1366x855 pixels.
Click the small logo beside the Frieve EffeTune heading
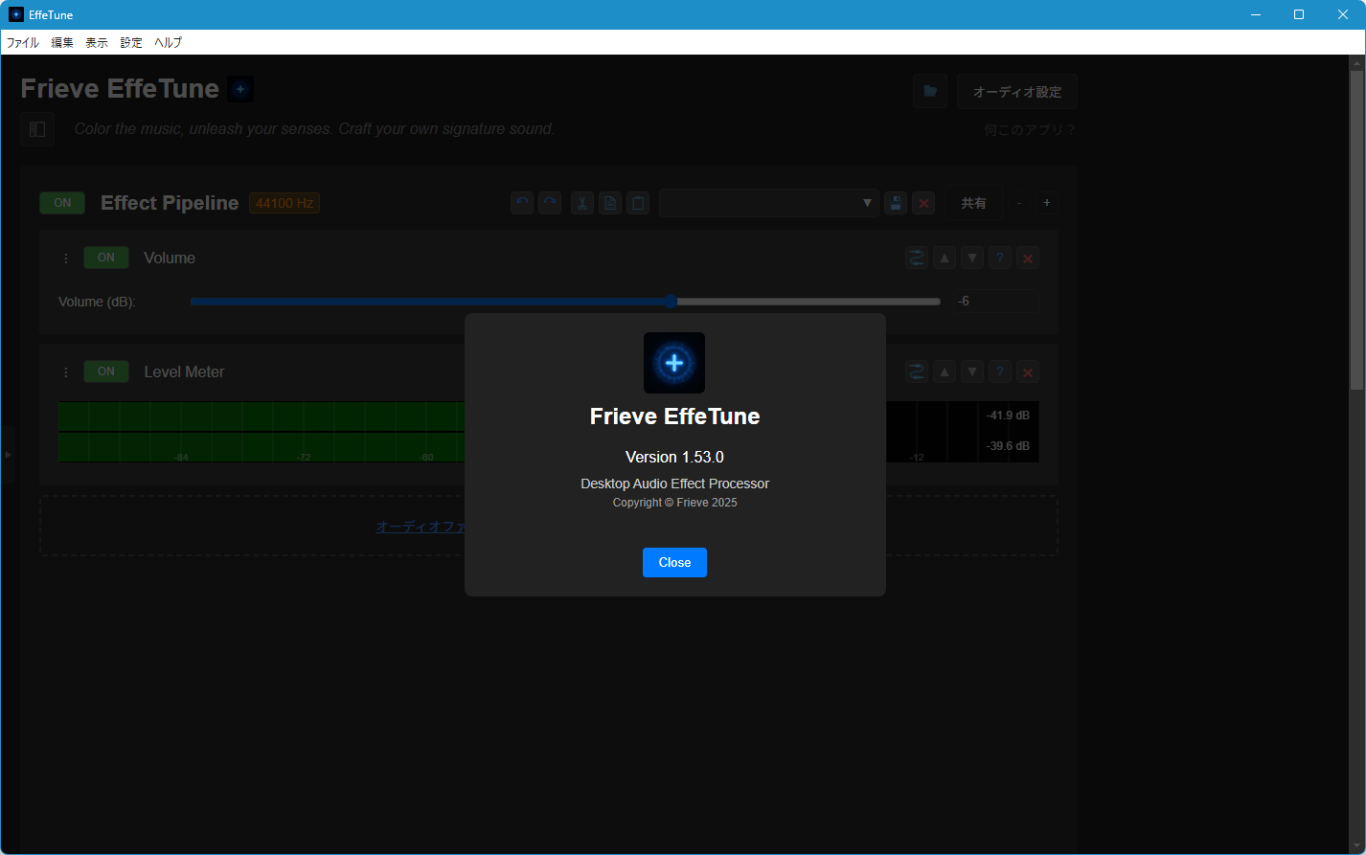240,89
